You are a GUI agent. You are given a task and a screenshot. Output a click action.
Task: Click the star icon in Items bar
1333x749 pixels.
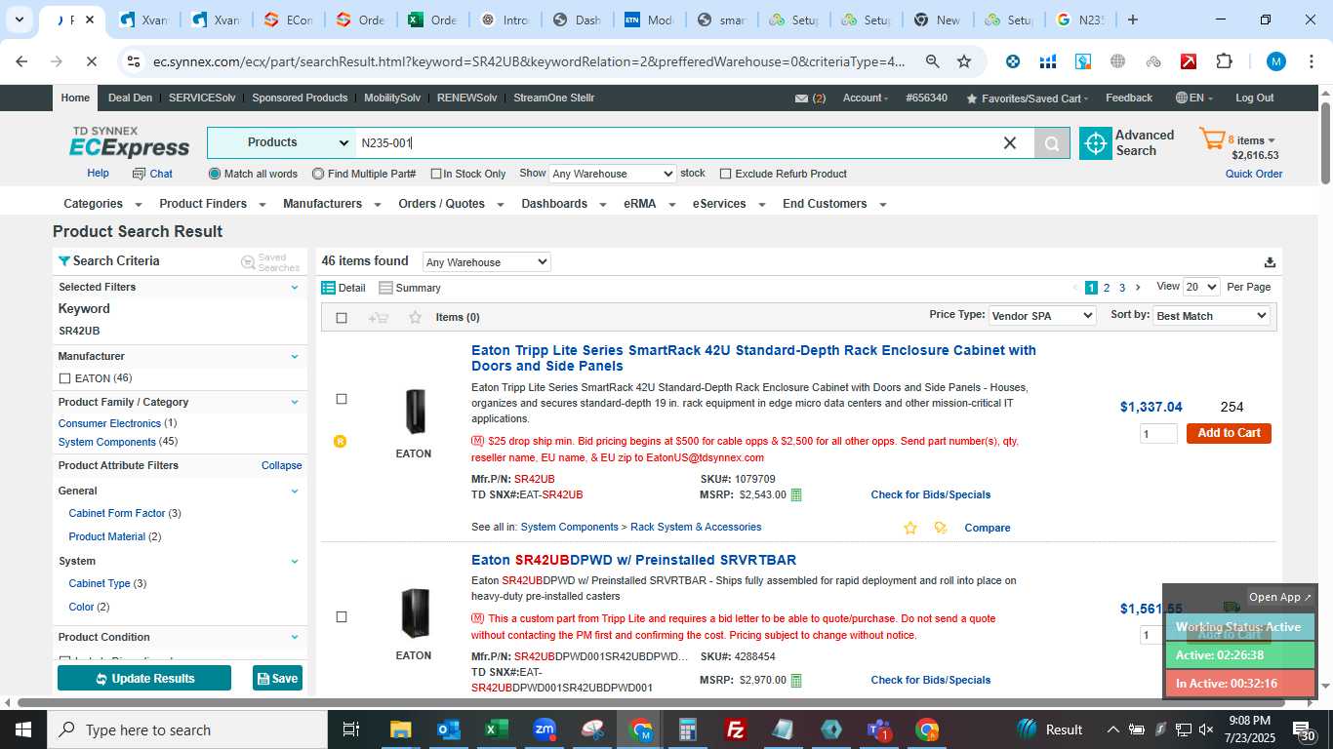coord(415,317)
